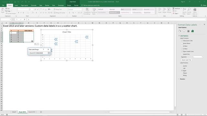Toggle Show Leader Lines checkbox
Image resolution: width=207 pixels, height=116 pixels.
click(x=182, y=51)
